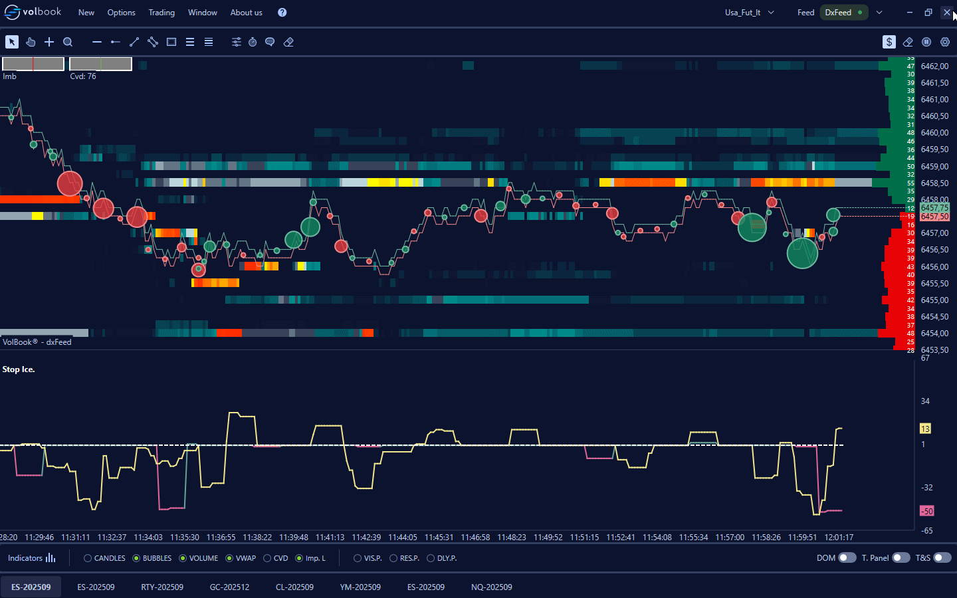This screenshot has width=957, height=598.
Task: Switch on the T&S toggle
Action: click(942, 558)
